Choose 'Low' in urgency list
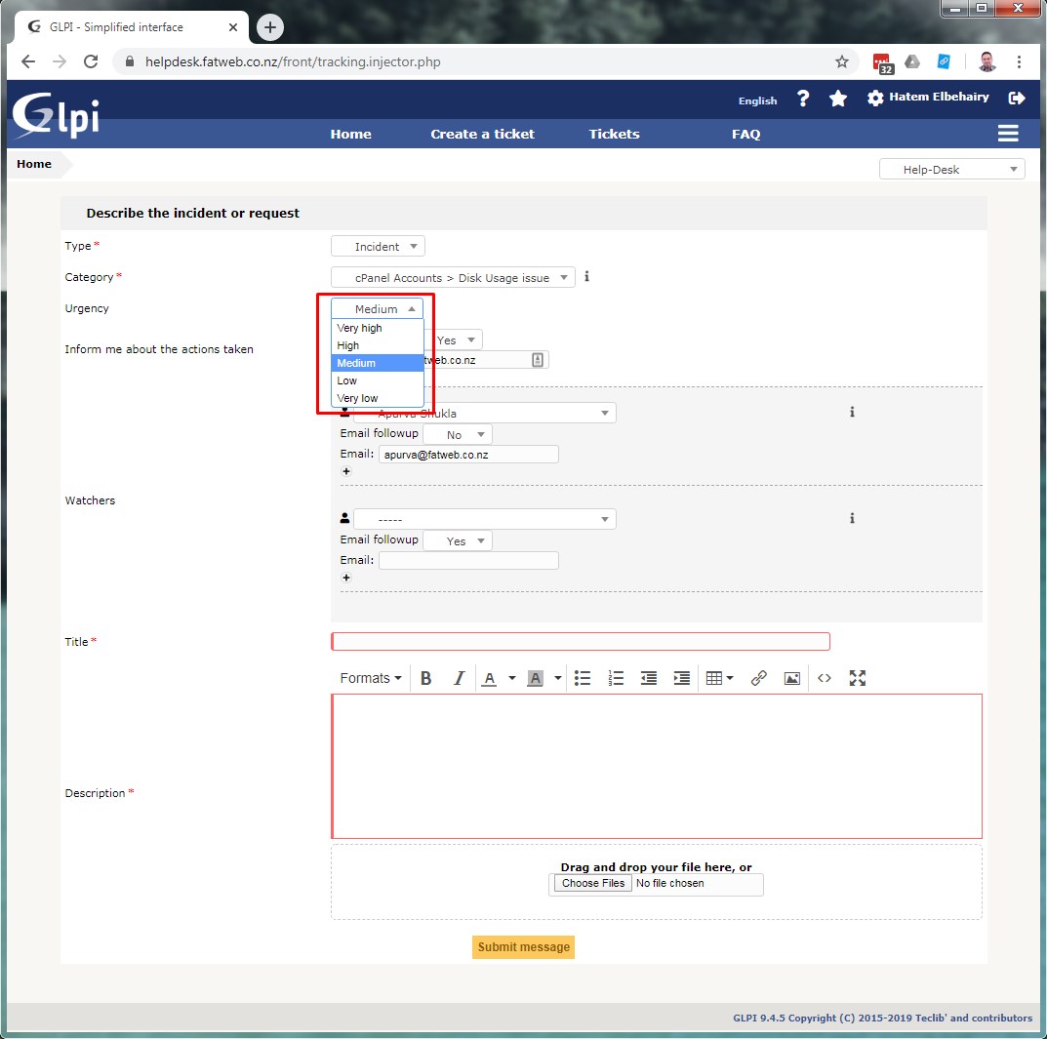This screenshot has height=1039, width=1047. (x=347, y=380)
